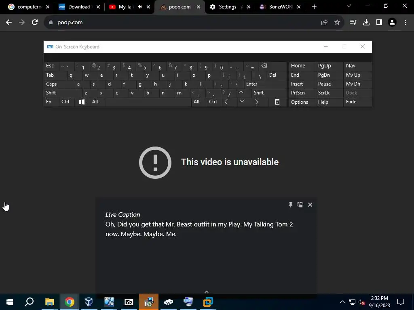Toggle the ScrLk key on On-Screen Keyboard
The width and height of the screenshot is (414, 310).
329,93
